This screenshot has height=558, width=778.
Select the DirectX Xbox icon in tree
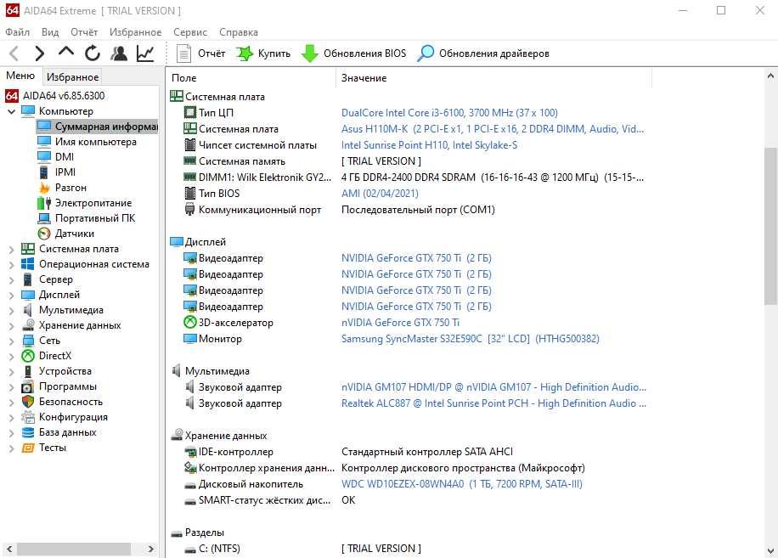point(28,356)
